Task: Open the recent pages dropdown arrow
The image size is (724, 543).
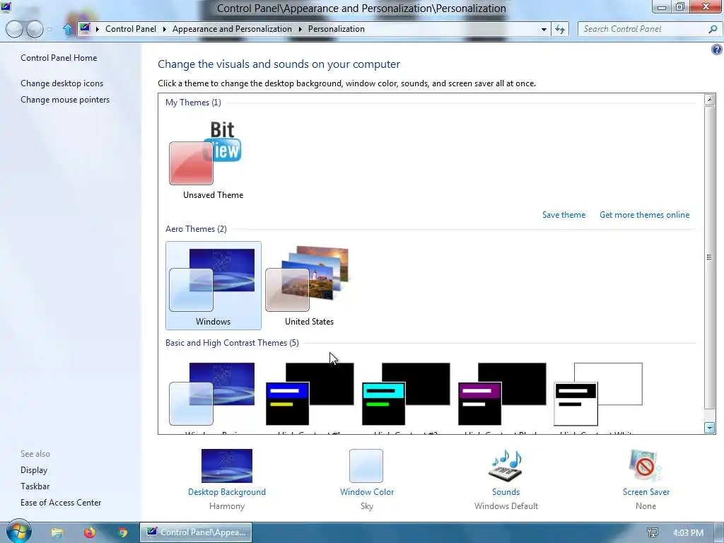Action: pos(49,30)
